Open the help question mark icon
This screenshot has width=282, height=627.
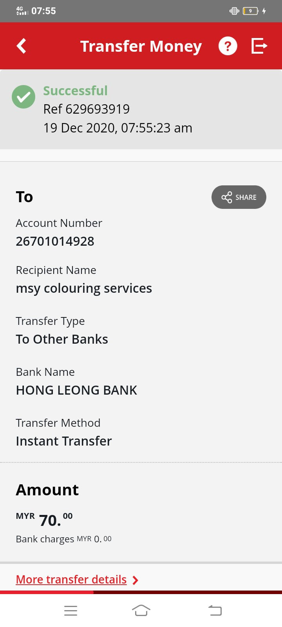tap(228, 46)
